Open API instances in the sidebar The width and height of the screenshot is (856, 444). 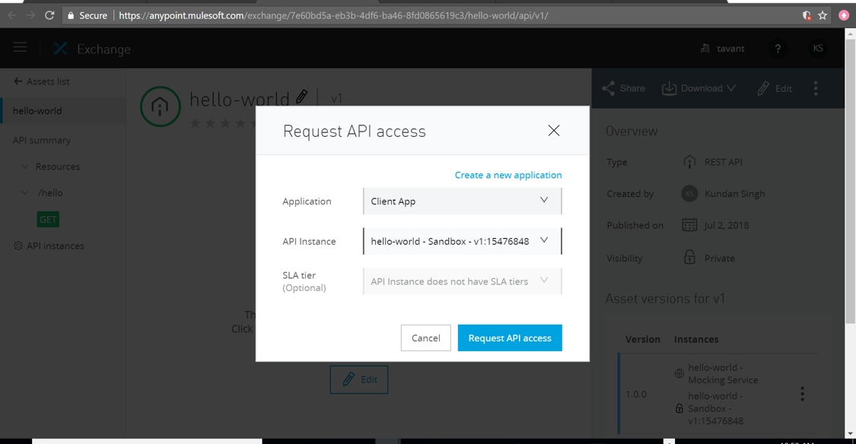pos(55,246)
